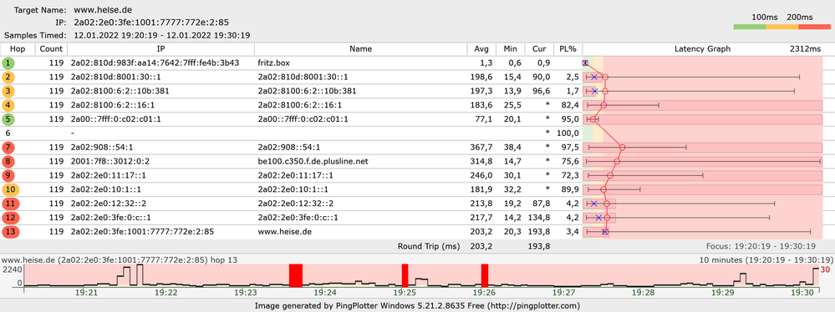This screenshot has height=312, width=835.
Task: Sort by the Count column header
Action: (x=51, y=49)
